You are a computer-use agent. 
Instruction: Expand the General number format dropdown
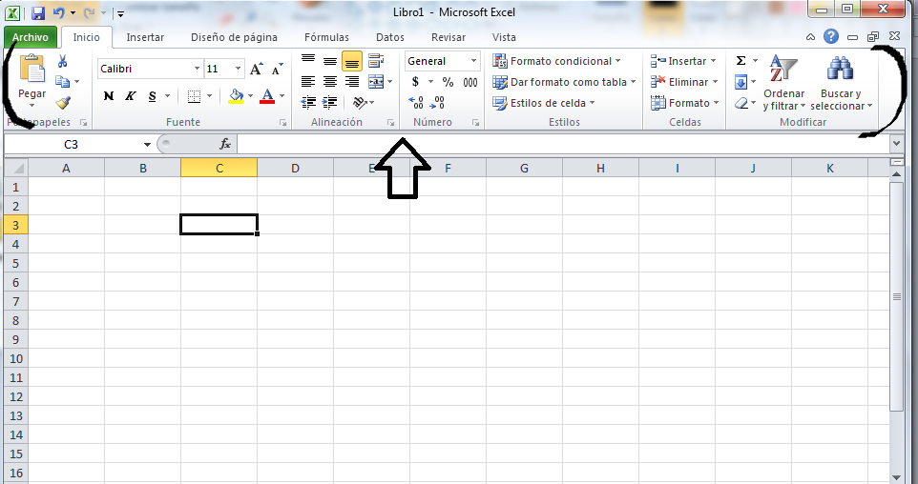(473, 61)
